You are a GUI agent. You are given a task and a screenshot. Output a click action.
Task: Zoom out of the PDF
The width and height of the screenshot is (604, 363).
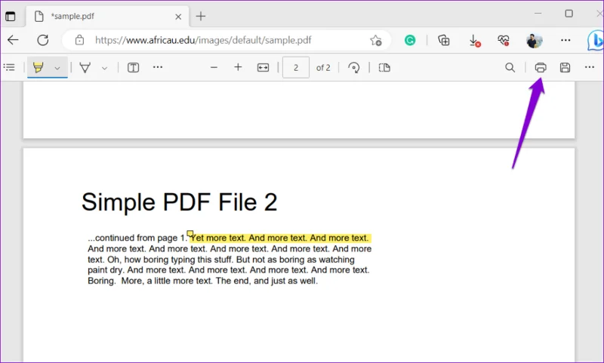pos(214,67)
